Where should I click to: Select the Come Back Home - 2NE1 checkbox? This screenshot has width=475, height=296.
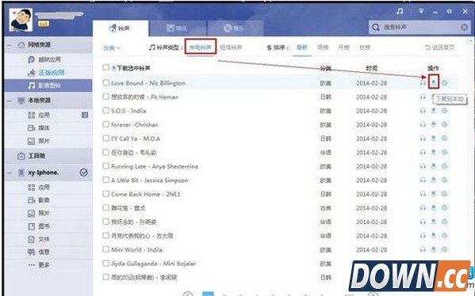pyautogui.click(x=105, y=194)
